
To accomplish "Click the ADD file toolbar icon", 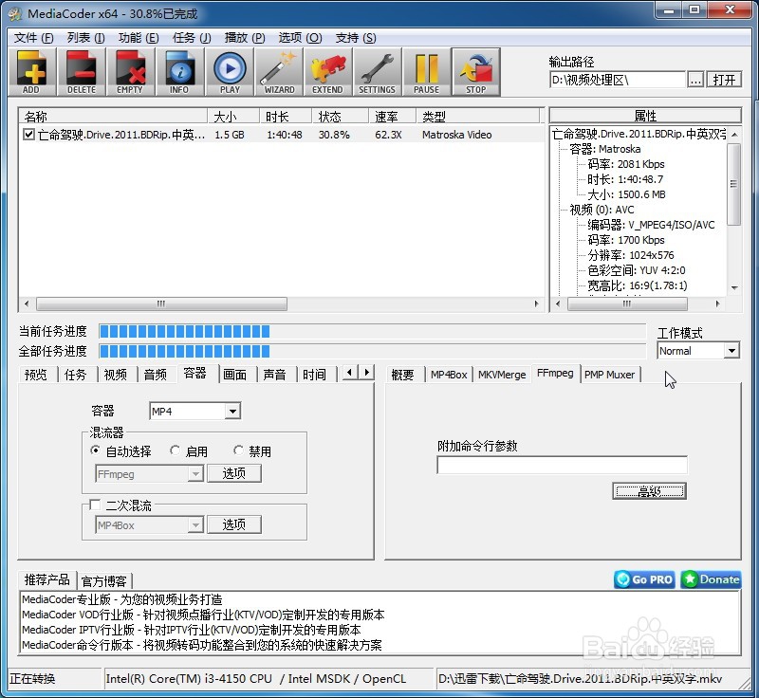I will (32, 71).
